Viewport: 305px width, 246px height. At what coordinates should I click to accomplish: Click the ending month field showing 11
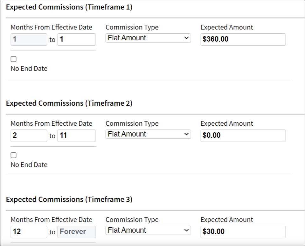pos(76,136)
